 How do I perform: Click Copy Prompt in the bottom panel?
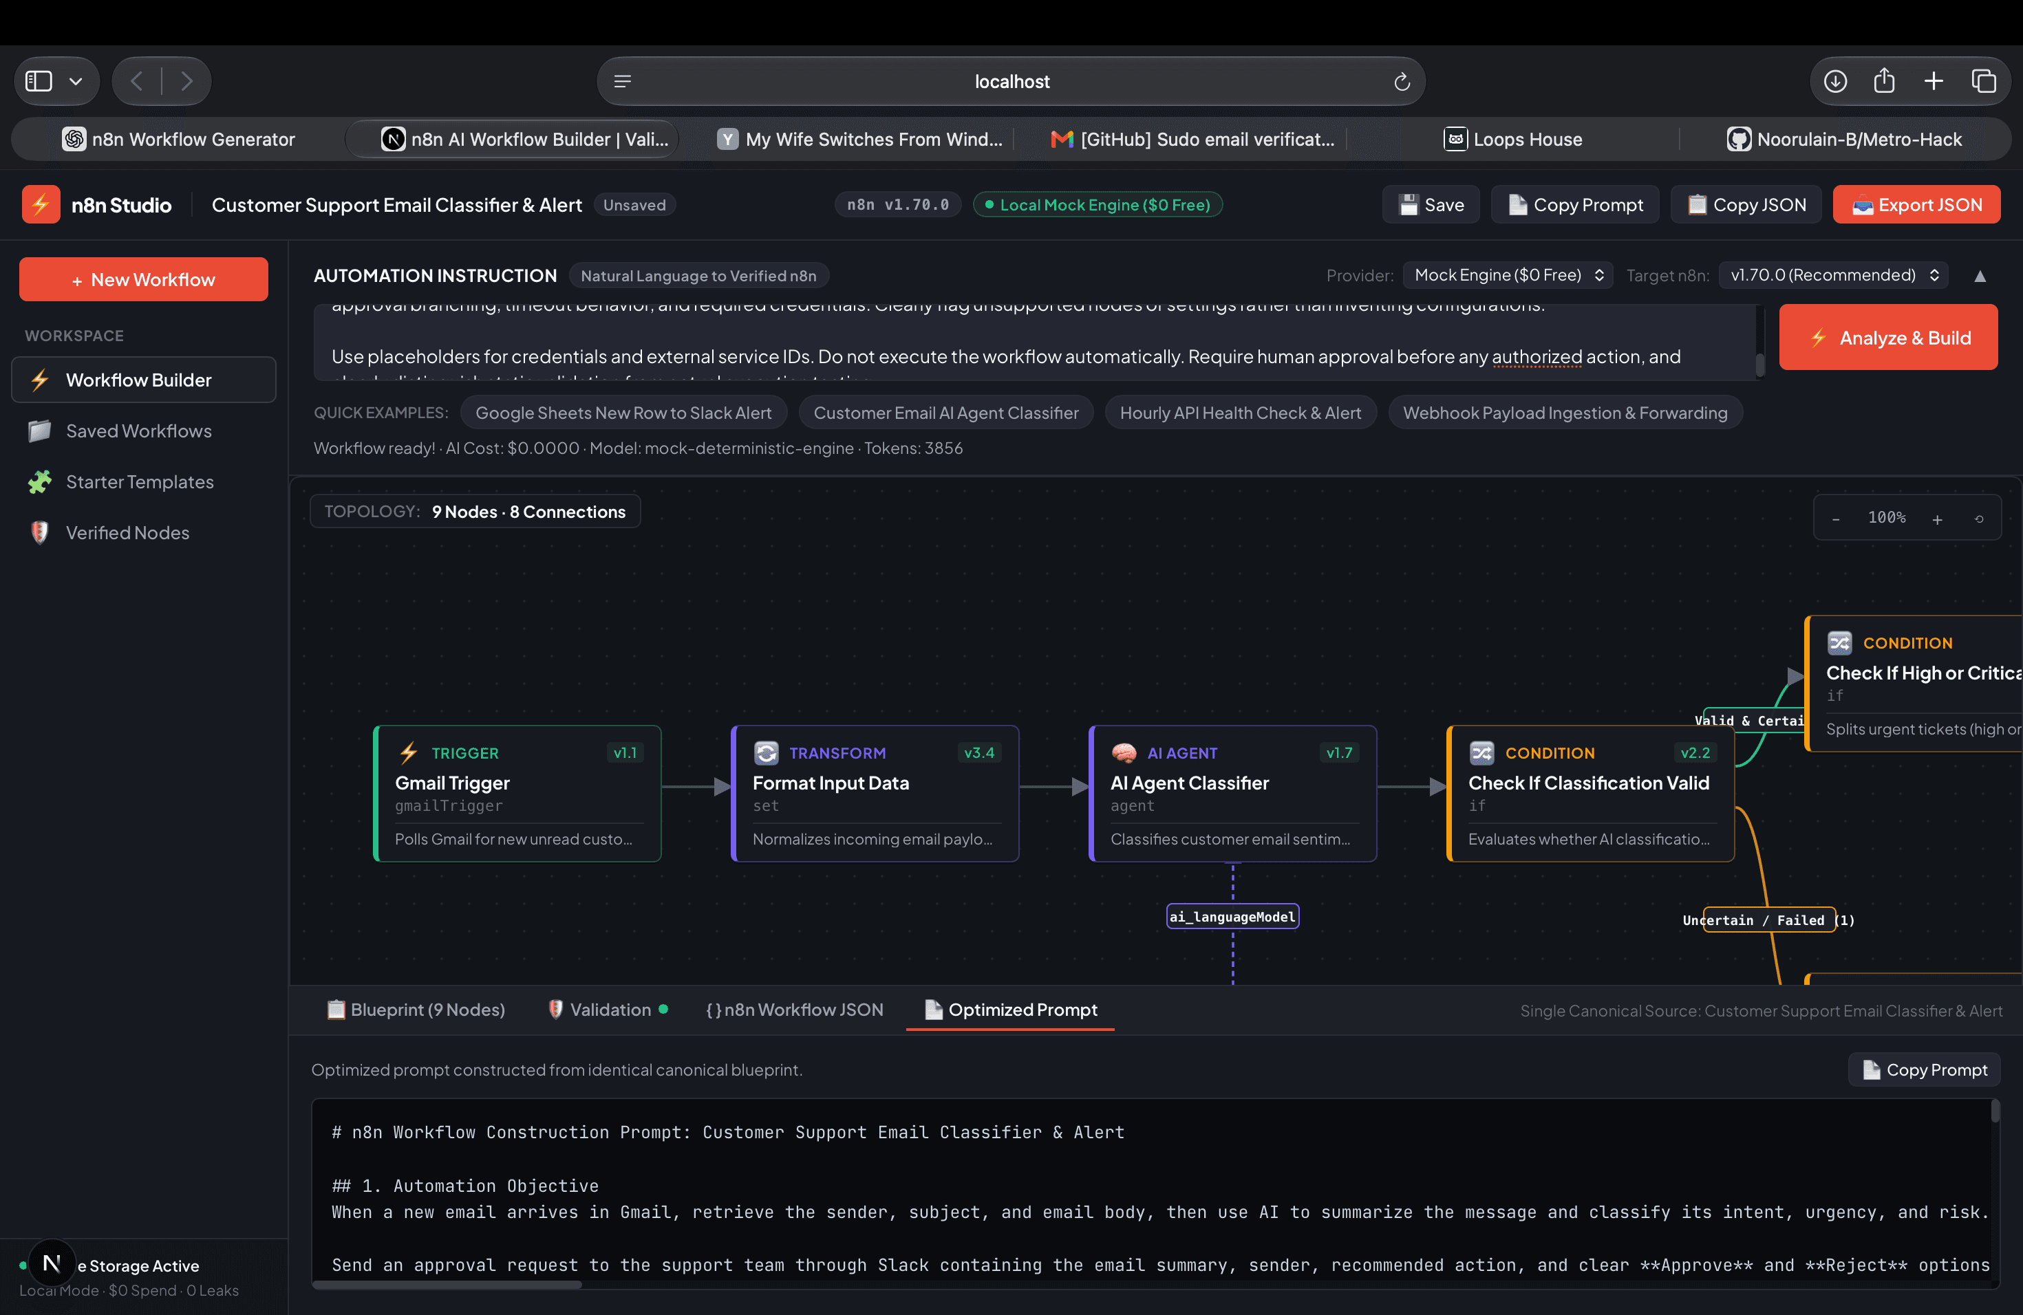coord(1925,1069)
